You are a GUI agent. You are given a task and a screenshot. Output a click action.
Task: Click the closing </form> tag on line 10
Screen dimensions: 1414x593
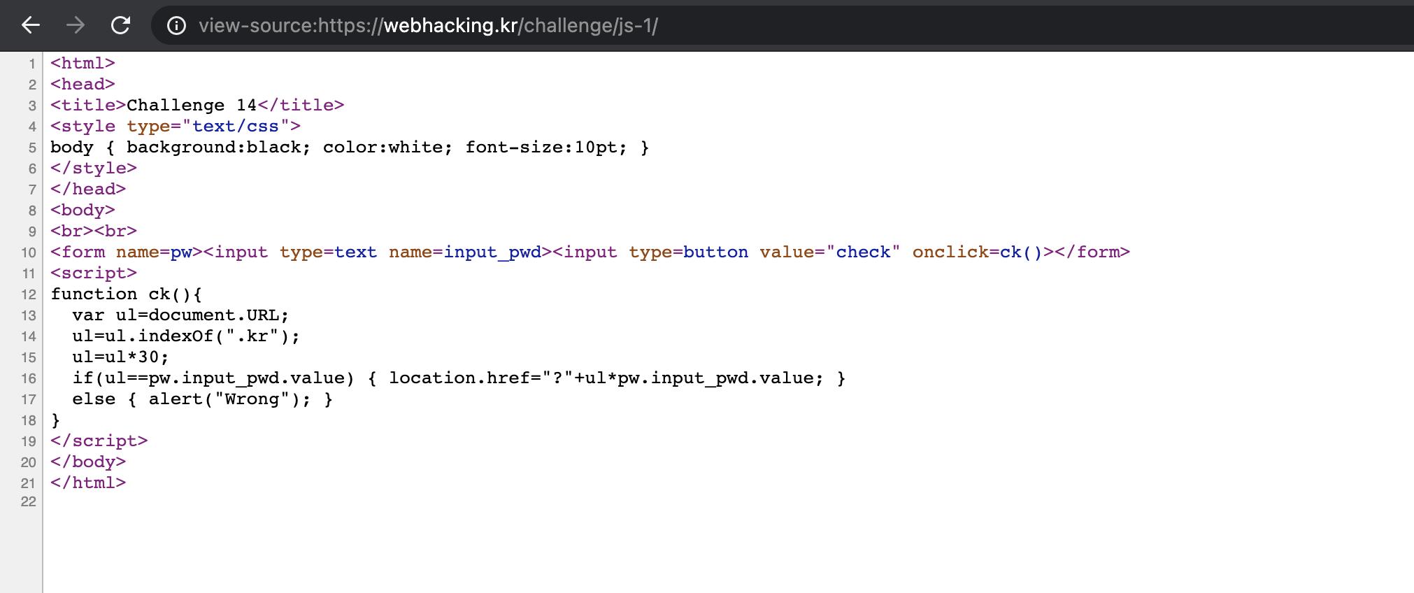tap(1092, 252)
